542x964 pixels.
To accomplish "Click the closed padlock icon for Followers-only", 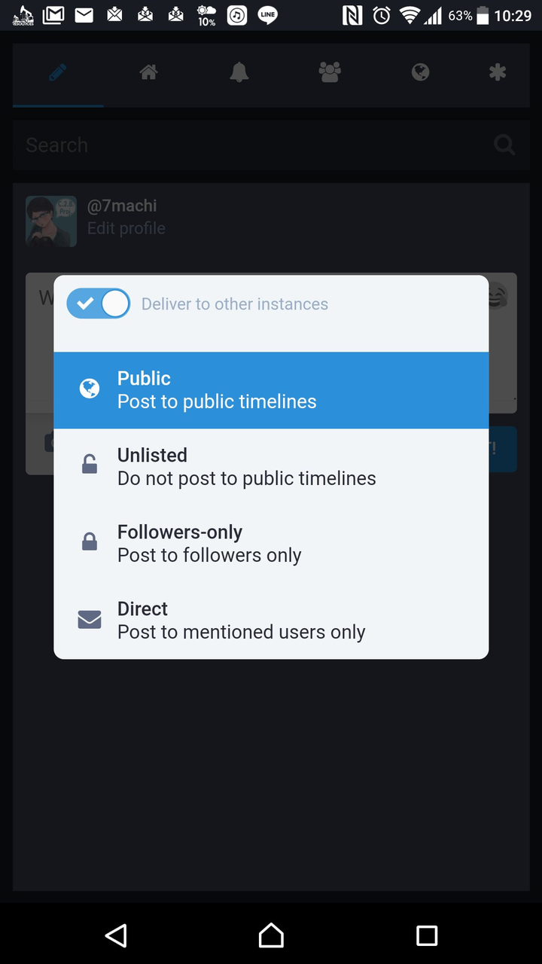I will (90, 542).
